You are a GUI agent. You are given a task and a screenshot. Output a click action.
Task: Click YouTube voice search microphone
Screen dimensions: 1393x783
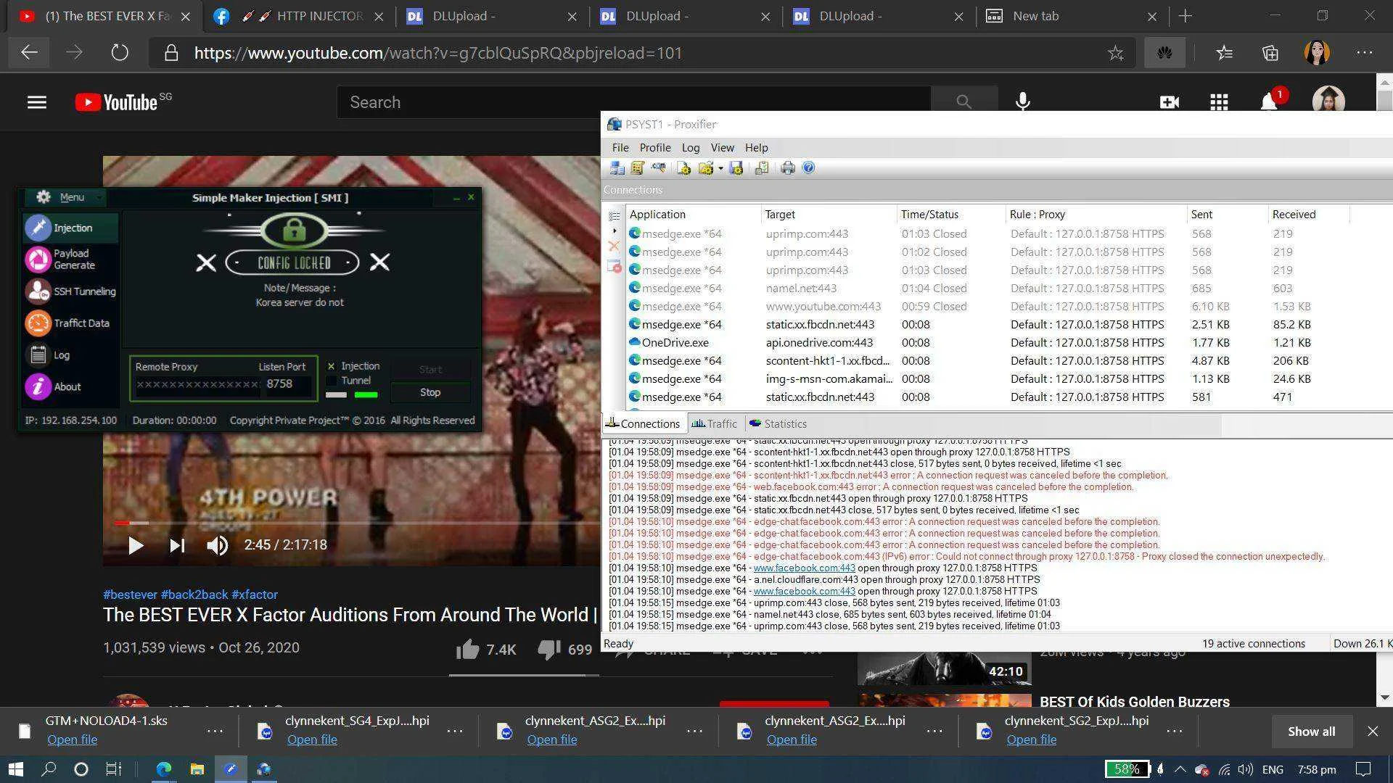click(1023, 101)
